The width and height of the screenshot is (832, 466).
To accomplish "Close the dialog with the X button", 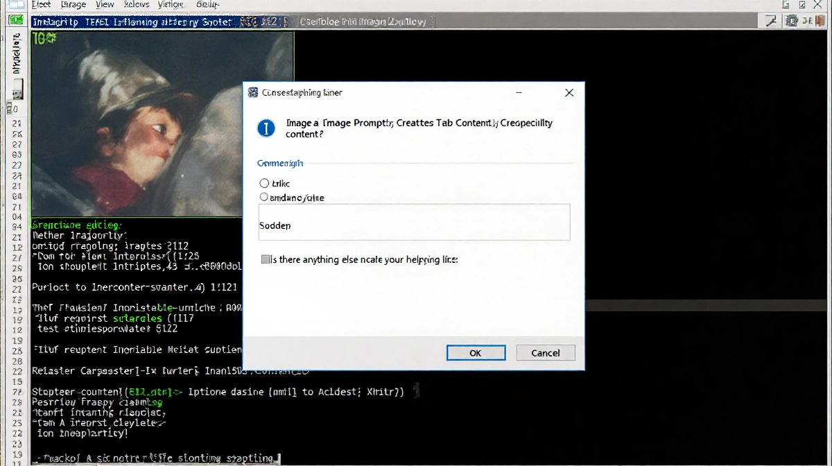I will [x=569, y=93].
